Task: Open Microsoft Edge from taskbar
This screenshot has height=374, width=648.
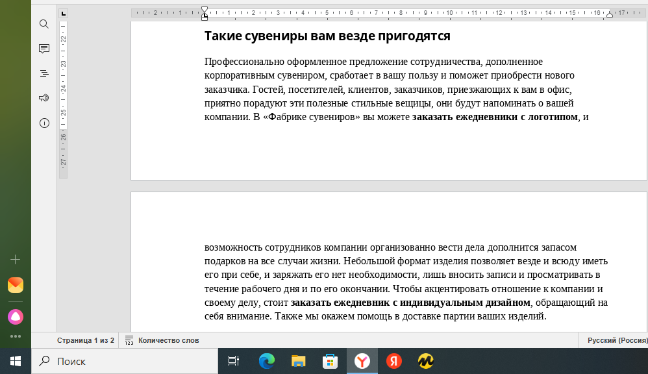Action: pyautogui.click(x=267, y=361)
